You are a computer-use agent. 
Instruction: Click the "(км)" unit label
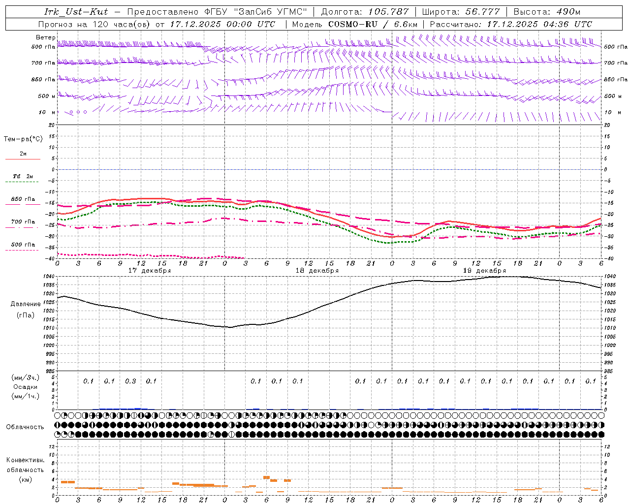coord(25,479)
